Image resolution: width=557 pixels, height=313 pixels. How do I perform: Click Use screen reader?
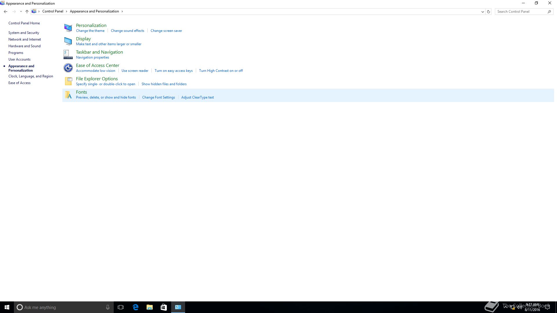(135, 71)
